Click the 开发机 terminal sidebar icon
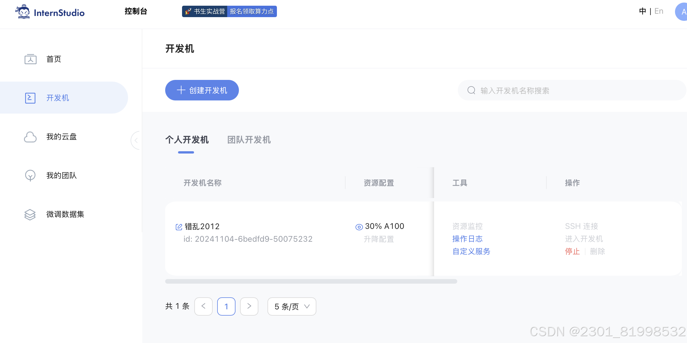 [30, 98]
